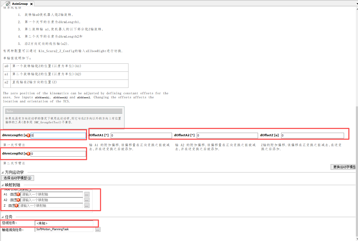The image size is (358, 241).
Task: Open the browse dialog for Z mapping axis
Action: [87, 206]
